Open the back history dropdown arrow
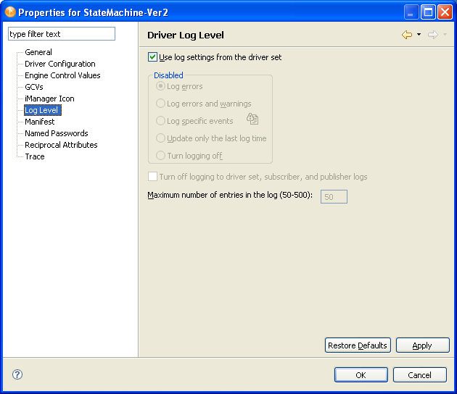The width and height of the screenshot is (457, 394). coord(419,34)
